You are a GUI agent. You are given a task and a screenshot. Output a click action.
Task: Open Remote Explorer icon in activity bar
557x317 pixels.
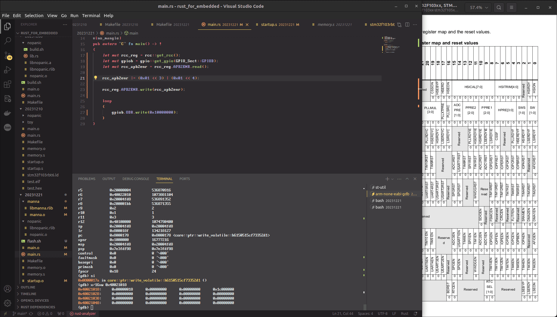point(8,99)
